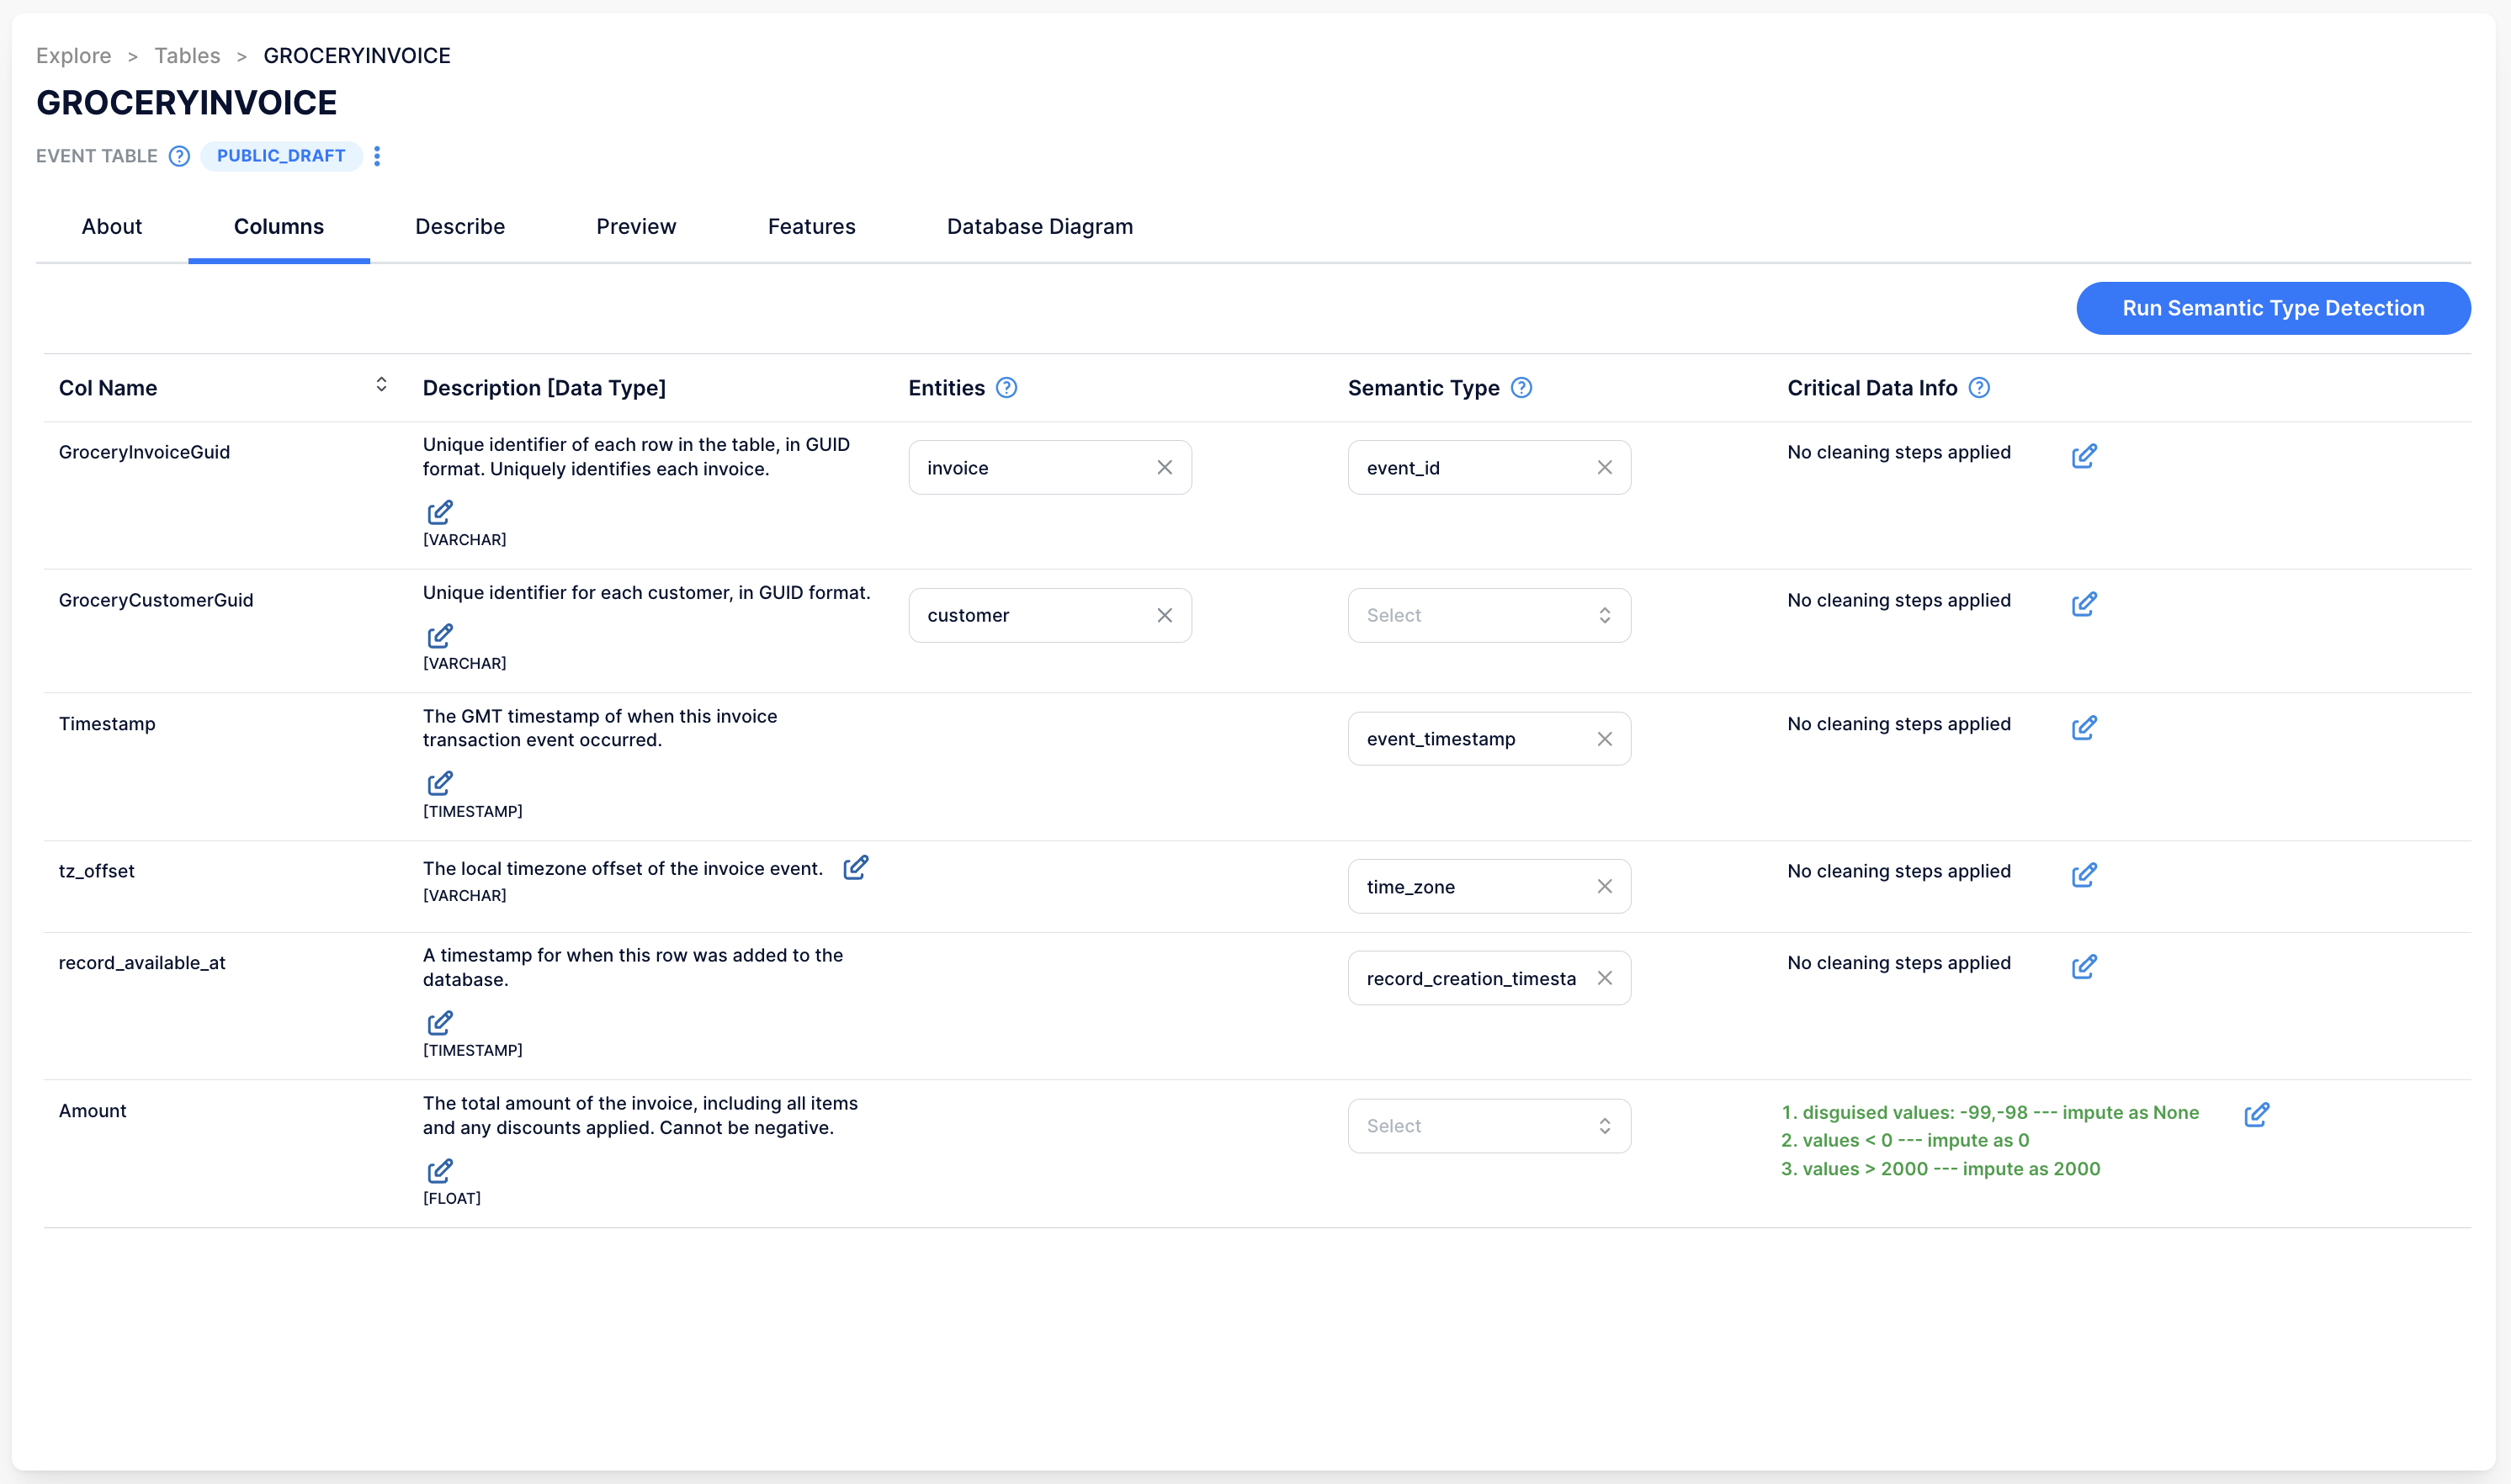
Task: Remove the event_id semantic type from GroceryInvoiceGuid
Action: [x=1603, y=466]
